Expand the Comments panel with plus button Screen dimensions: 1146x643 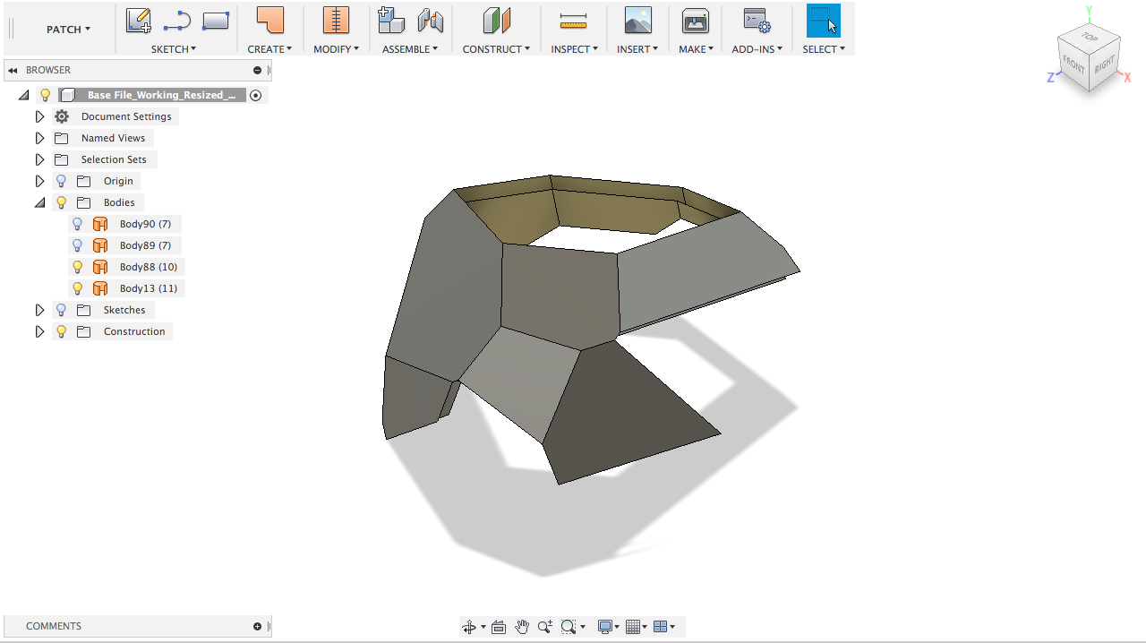(257, 626)
